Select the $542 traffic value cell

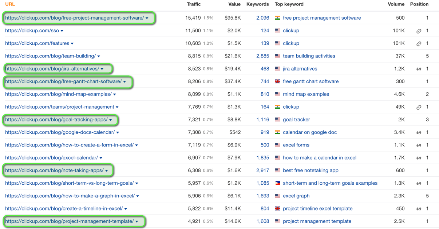[235, 132]
